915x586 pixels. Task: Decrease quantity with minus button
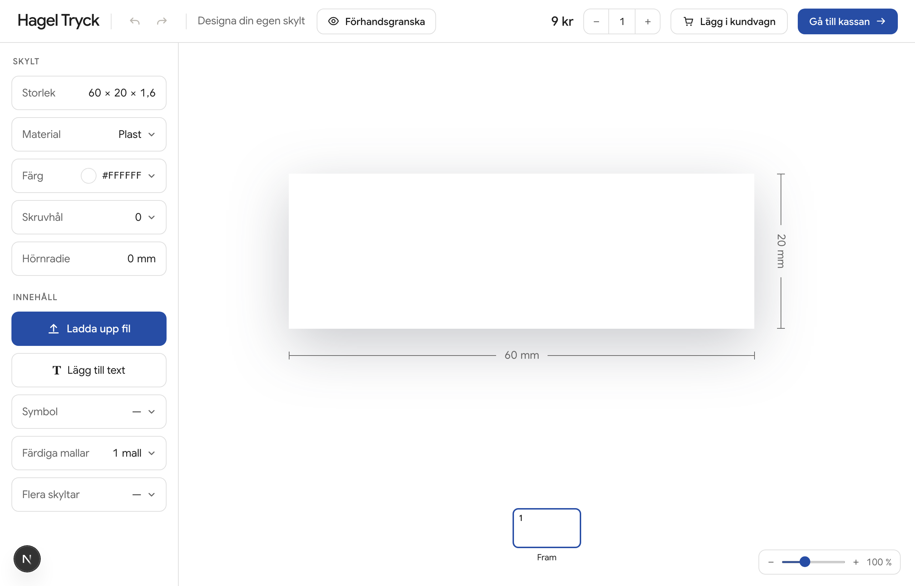pyautogui.click(x=596, y=22)
